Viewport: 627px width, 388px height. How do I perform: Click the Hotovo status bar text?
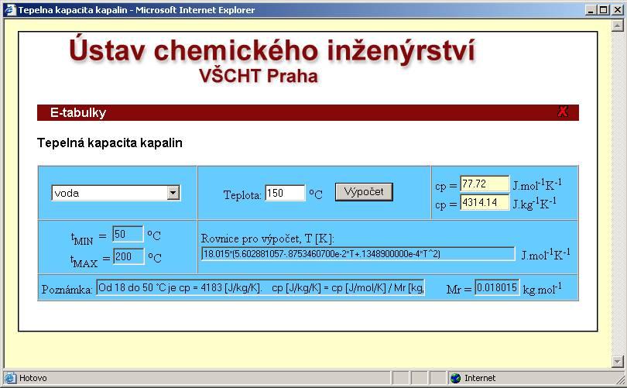pyautogui.click(x=33, y=378)
